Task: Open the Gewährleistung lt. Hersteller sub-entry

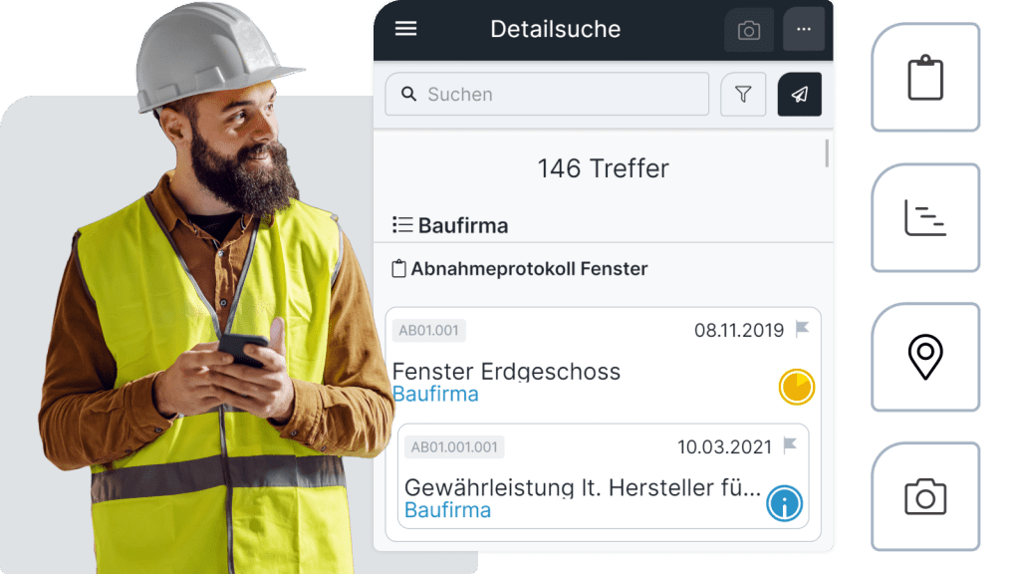Action: point(582,487)
